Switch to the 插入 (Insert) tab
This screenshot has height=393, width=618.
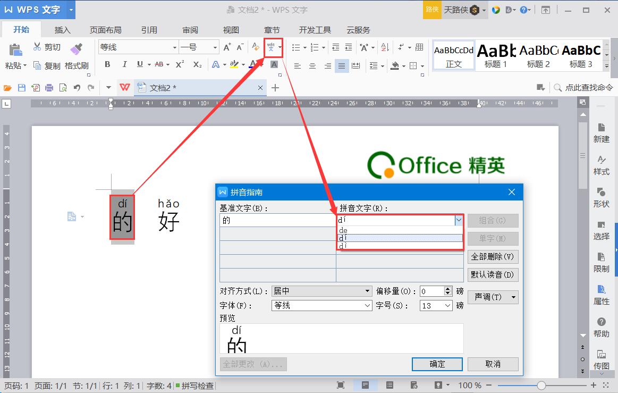[x=62, y=30]
